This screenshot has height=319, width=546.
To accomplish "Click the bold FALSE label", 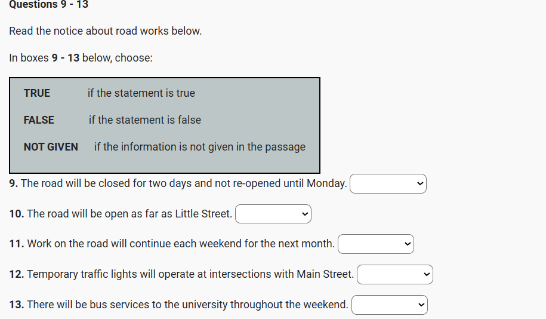I will 39,120.
